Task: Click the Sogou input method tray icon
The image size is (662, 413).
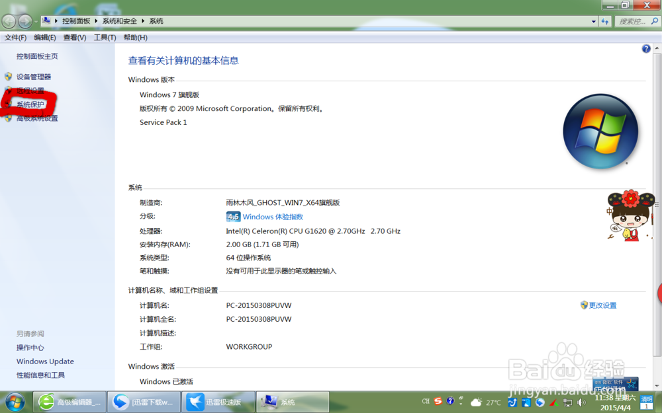Action: click(x=438, y=401)
